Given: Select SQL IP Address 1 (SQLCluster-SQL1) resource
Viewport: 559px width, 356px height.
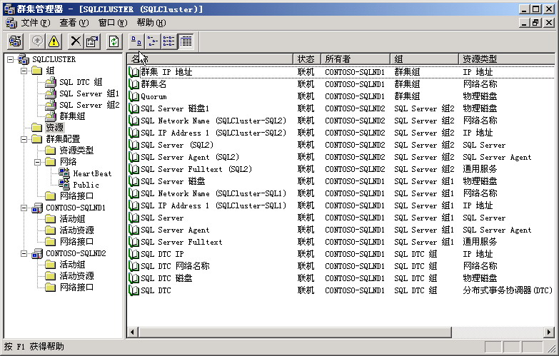Looking at the screenshot, I should (213, 205).
